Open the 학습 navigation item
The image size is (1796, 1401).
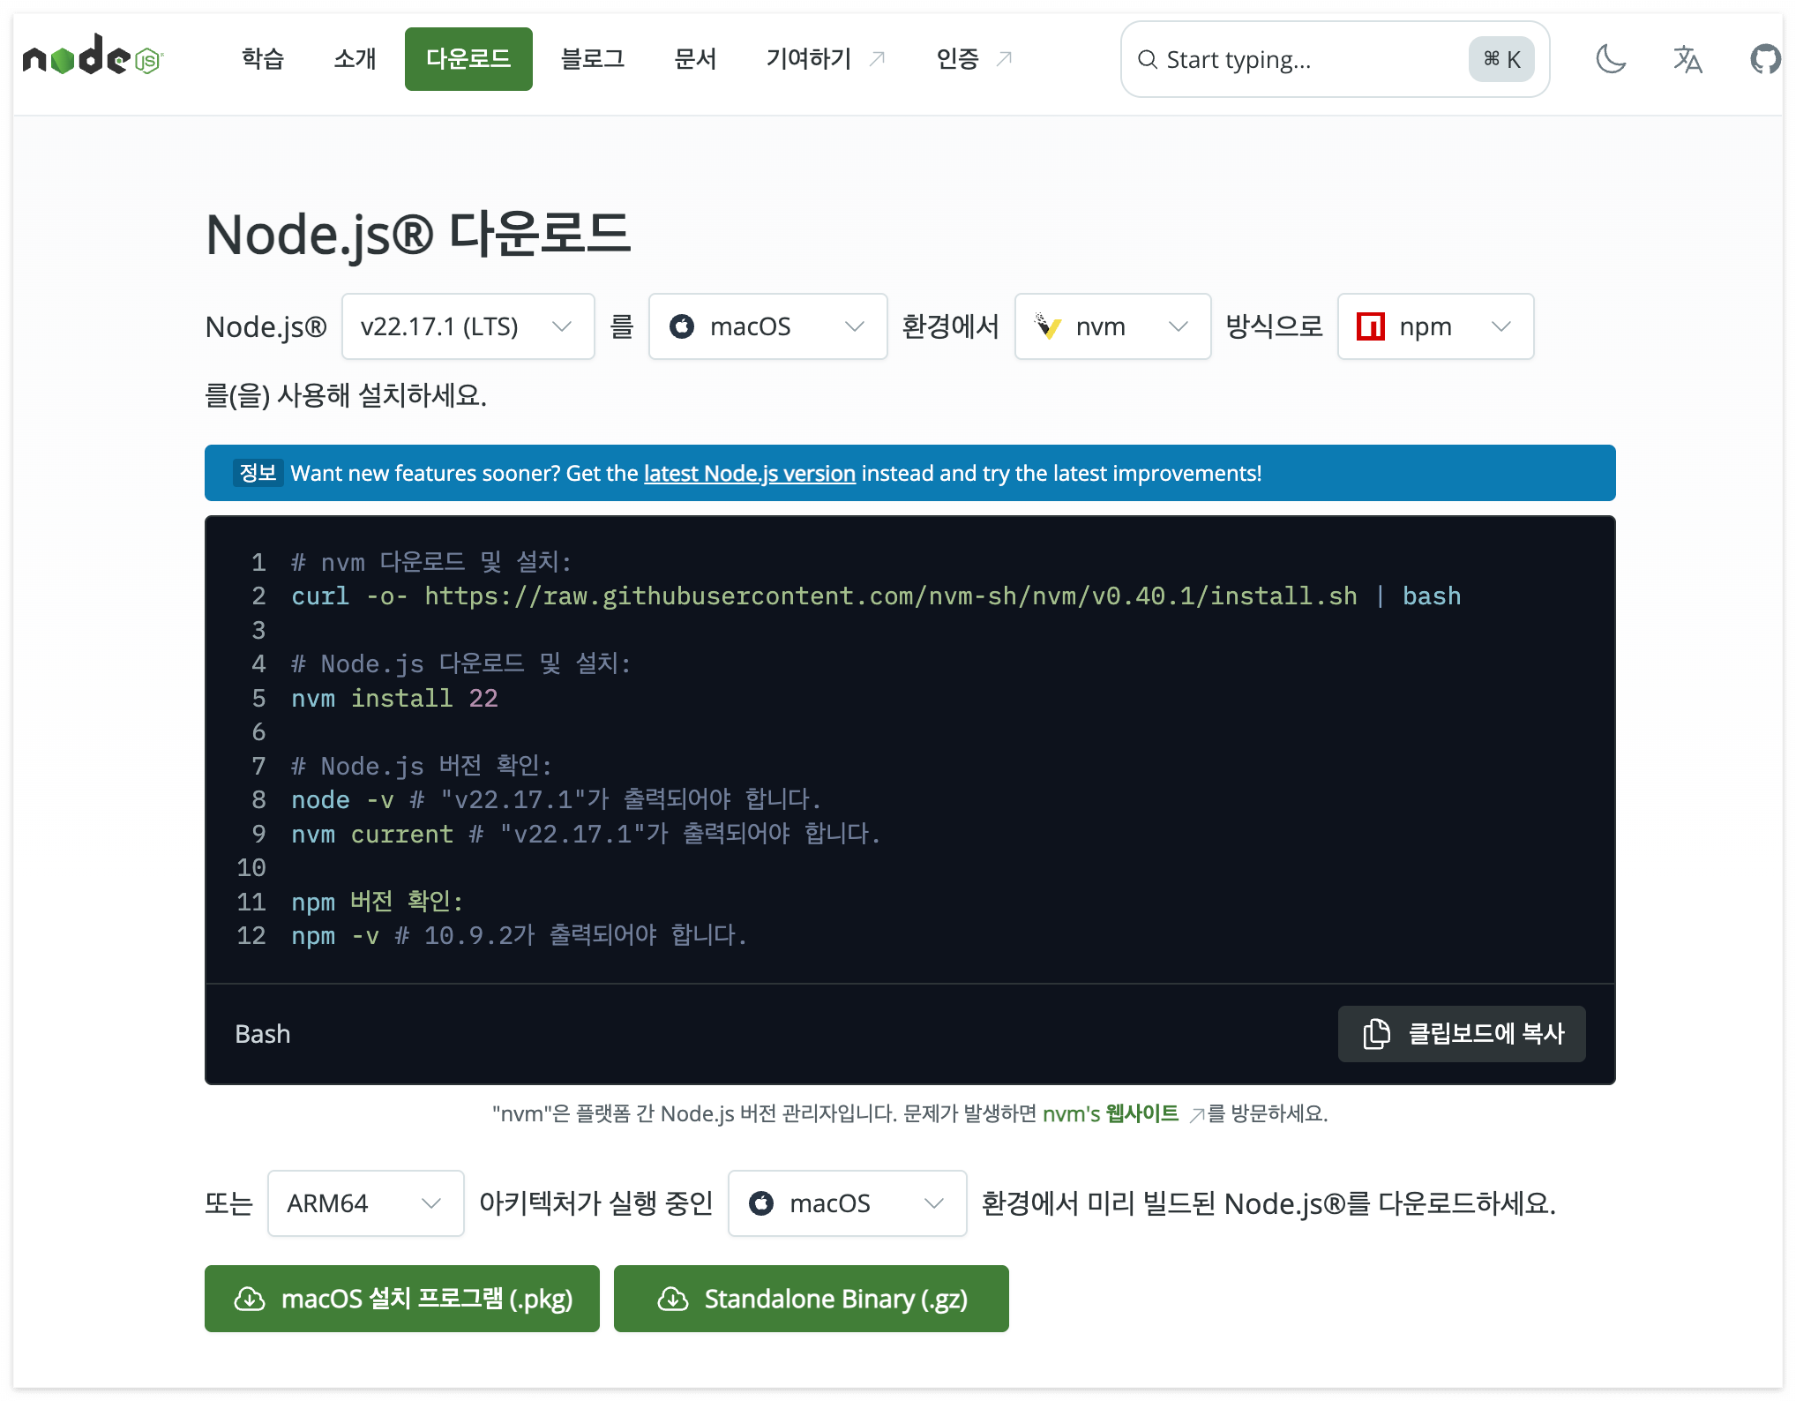263,59
